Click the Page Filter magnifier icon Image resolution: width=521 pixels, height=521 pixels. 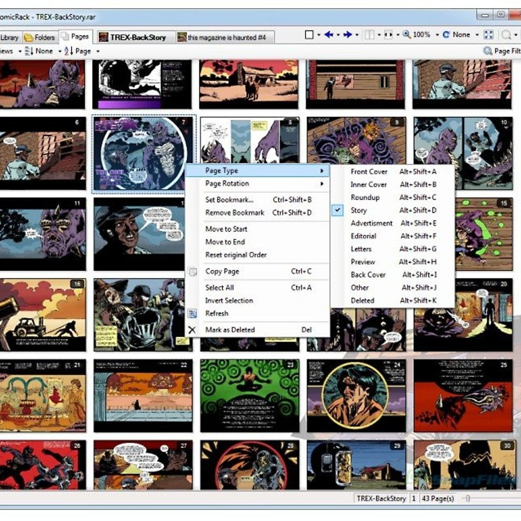(487, 51)
